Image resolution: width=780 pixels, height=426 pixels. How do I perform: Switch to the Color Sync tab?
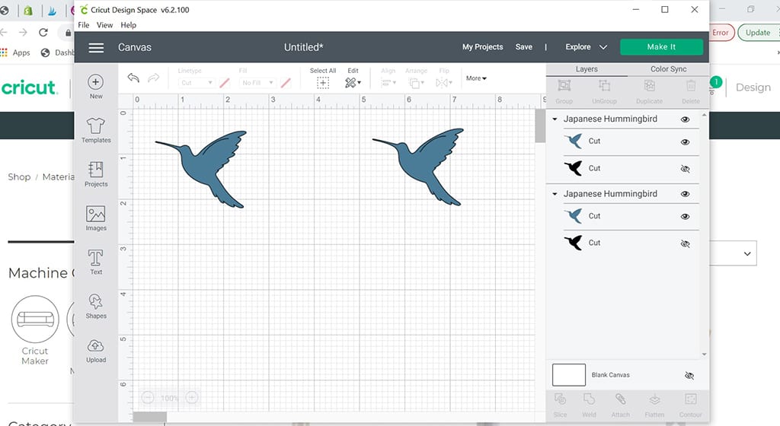(668, 69)
